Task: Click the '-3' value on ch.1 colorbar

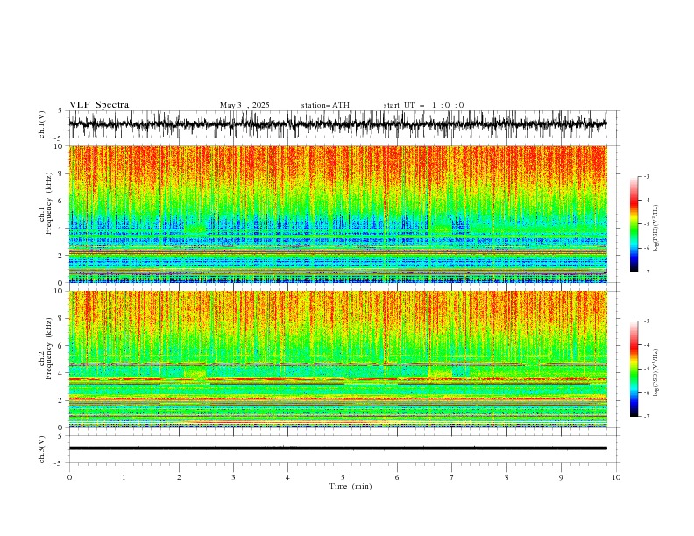Action: (x=646, y=176)
